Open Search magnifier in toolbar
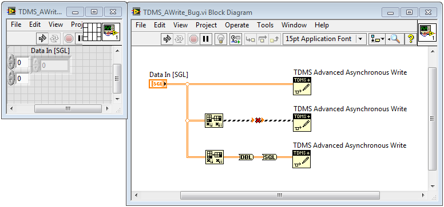Screen dimensions: 444x207 (394, 39)
